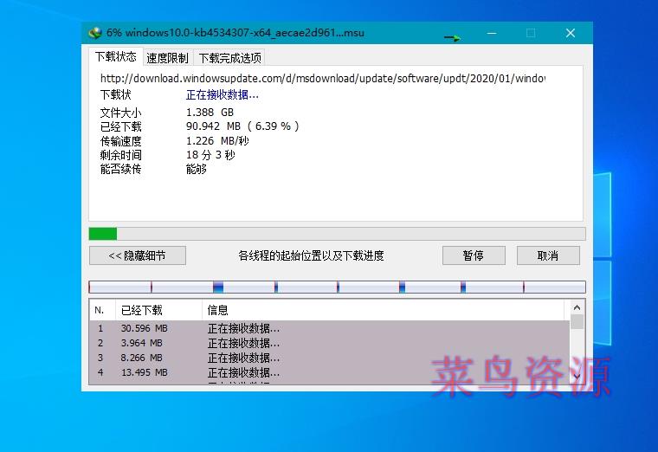Viewport: 658px width, 452px height.
Task: Click the 已经下载 column header
Action: 158,310
